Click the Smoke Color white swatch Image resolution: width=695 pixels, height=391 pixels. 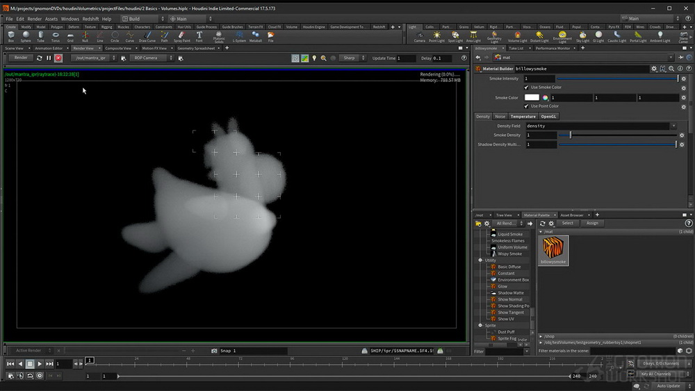(x=532, y=97)
